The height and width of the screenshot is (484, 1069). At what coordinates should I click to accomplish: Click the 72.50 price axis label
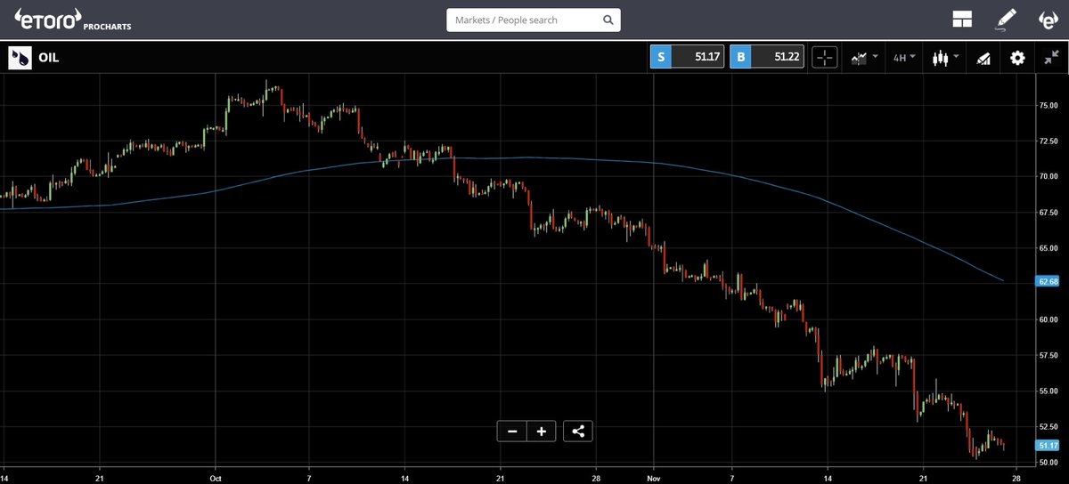[1048, 141]
